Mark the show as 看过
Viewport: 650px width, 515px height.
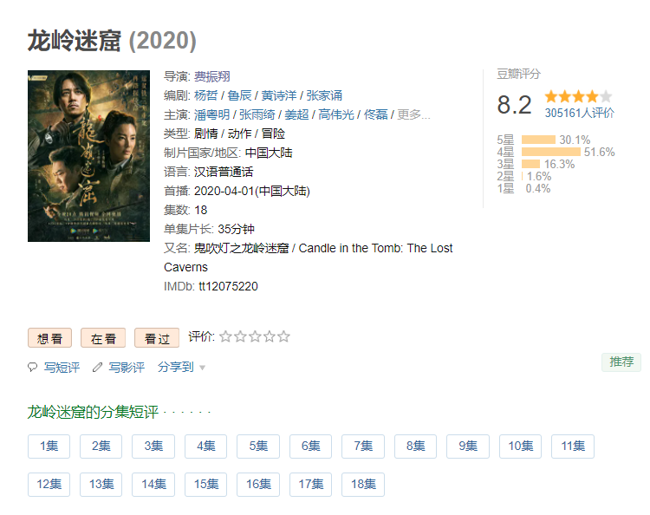(157, 338)
